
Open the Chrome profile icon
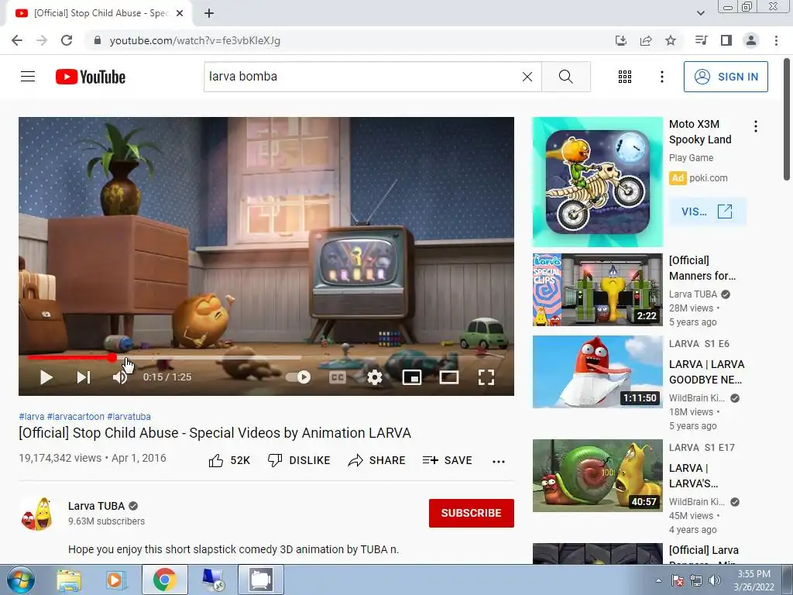(751, 40)
